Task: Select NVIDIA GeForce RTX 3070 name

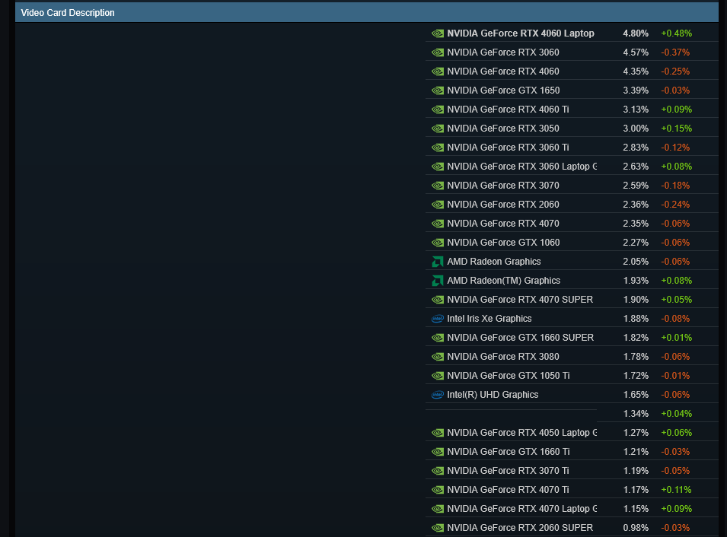Action: [503, 186]
